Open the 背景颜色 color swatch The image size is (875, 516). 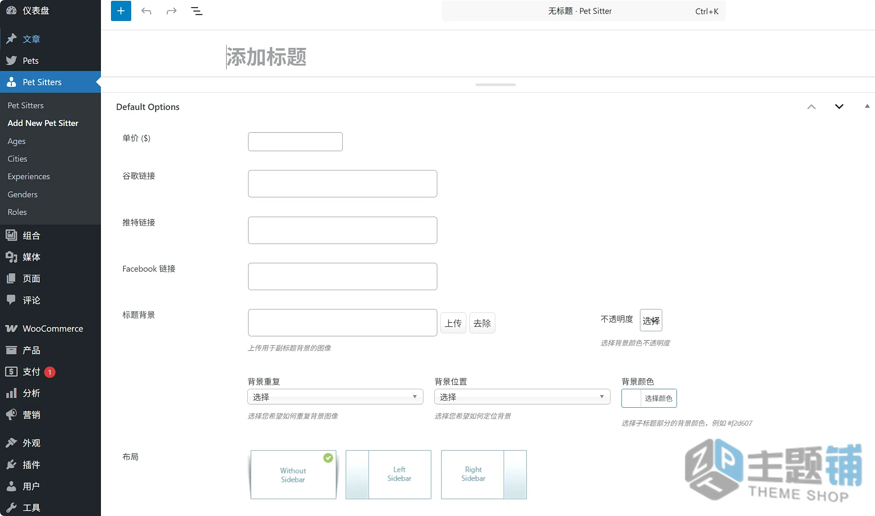[632, 398]
